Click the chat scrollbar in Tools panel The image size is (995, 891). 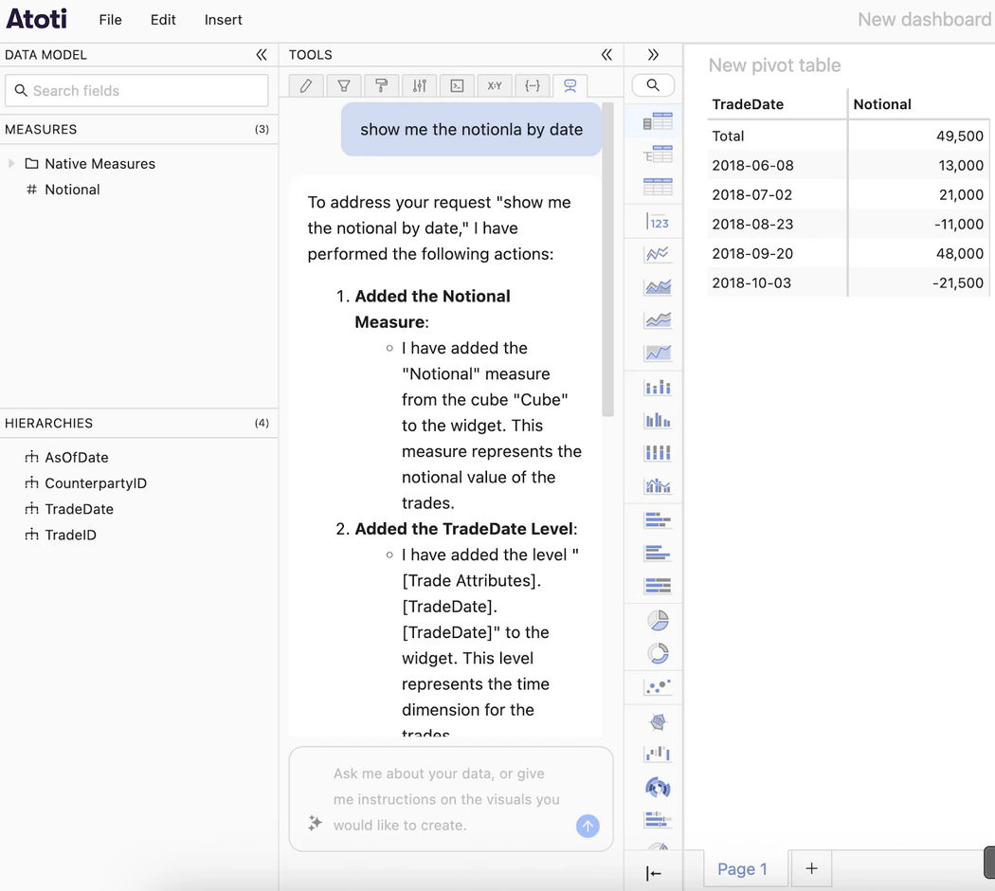[x=608, y=259]
